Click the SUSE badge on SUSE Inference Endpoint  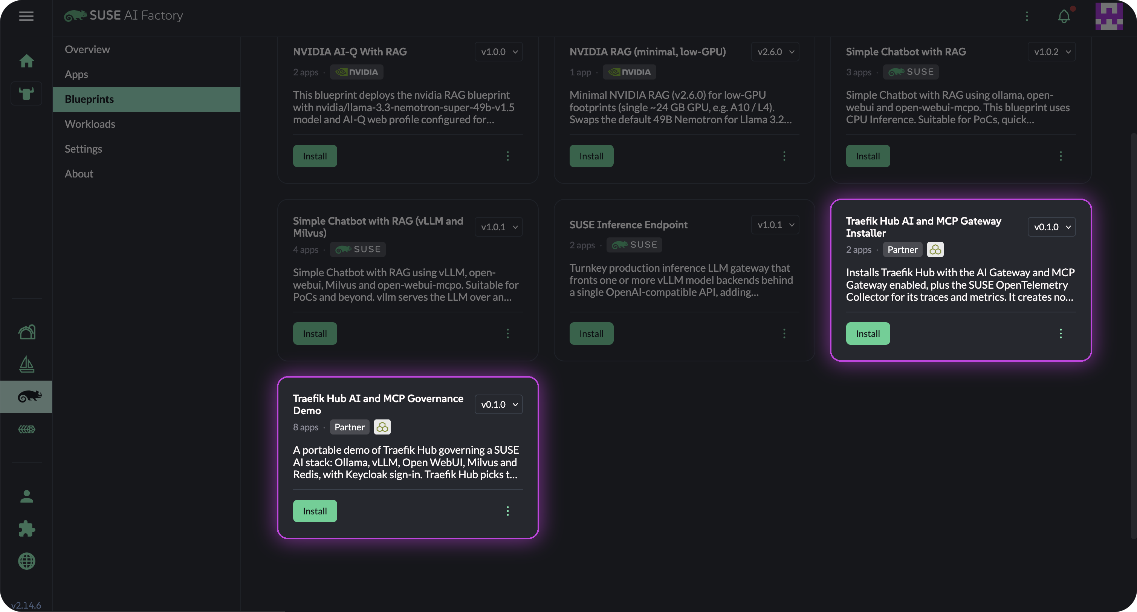coord(634,245)
